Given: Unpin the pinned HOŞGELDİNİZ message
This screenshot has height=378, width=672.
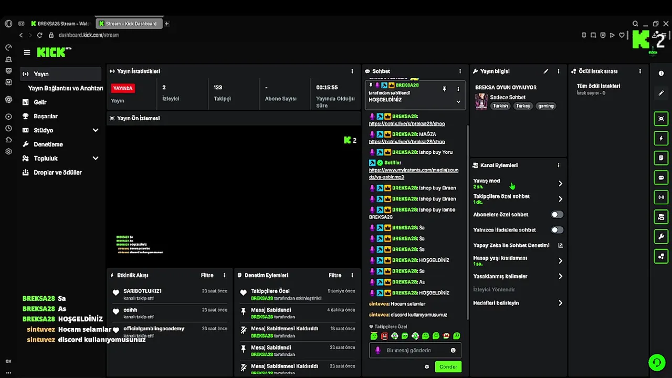Looking at the screenshot, I should click(x=444, y=89).
